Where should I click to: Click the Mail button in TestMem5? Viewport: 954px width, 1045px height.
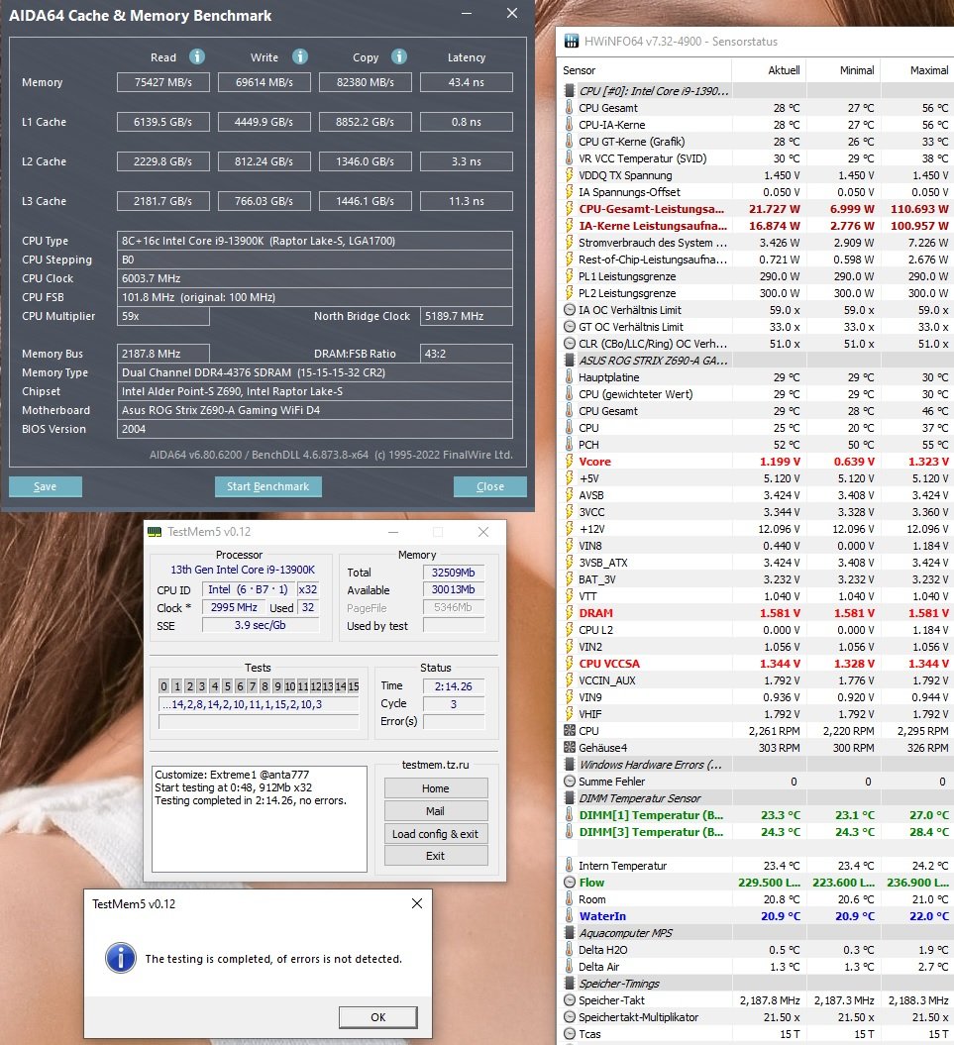[436, 811]
